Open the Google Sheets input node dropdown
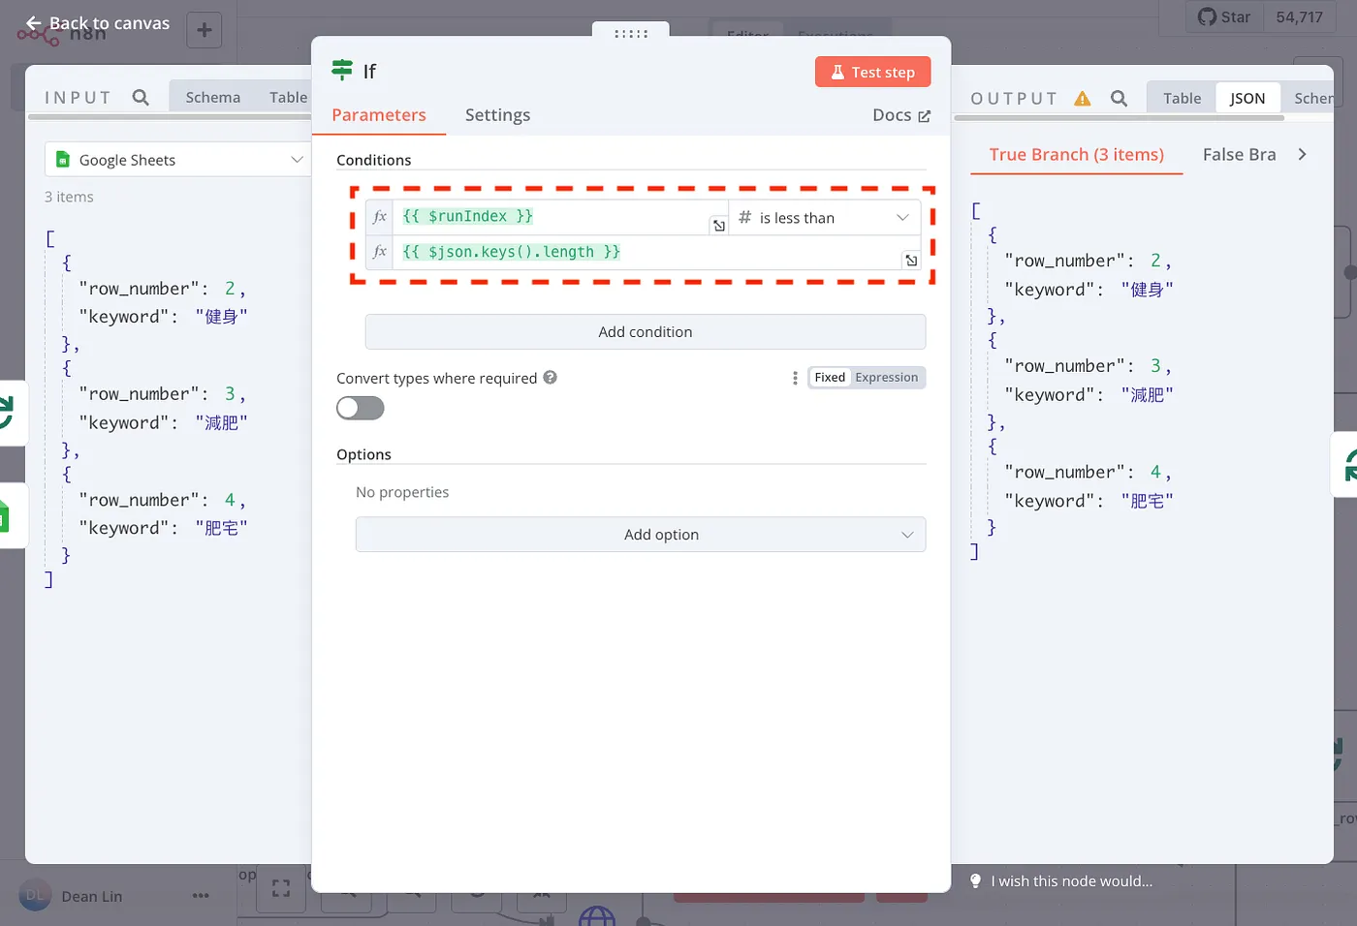 coord(176,160)
